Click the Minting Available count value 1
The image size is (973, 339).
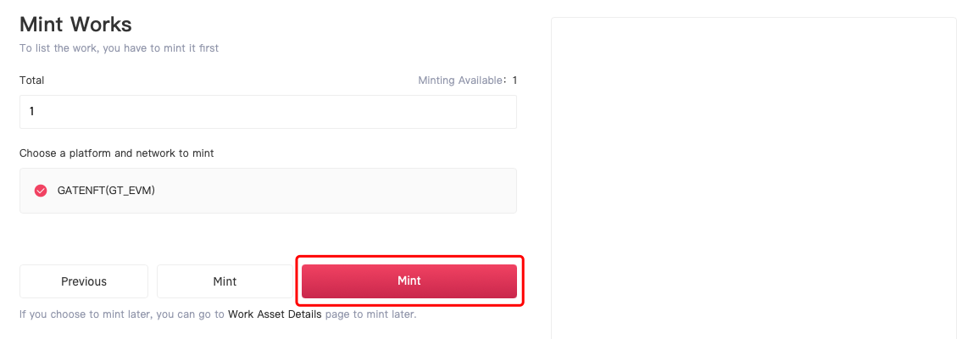(514, 81)
